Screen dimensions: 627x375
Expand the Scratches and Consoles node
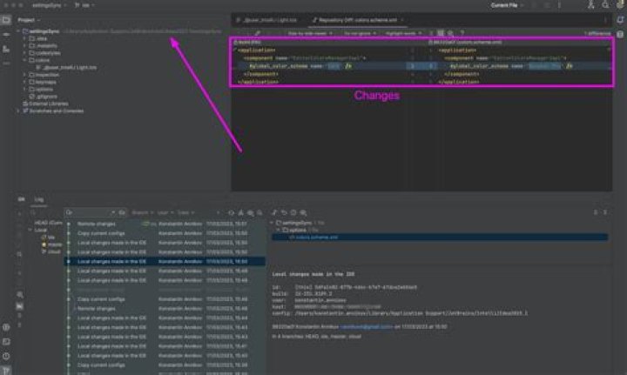pos(18,111)
